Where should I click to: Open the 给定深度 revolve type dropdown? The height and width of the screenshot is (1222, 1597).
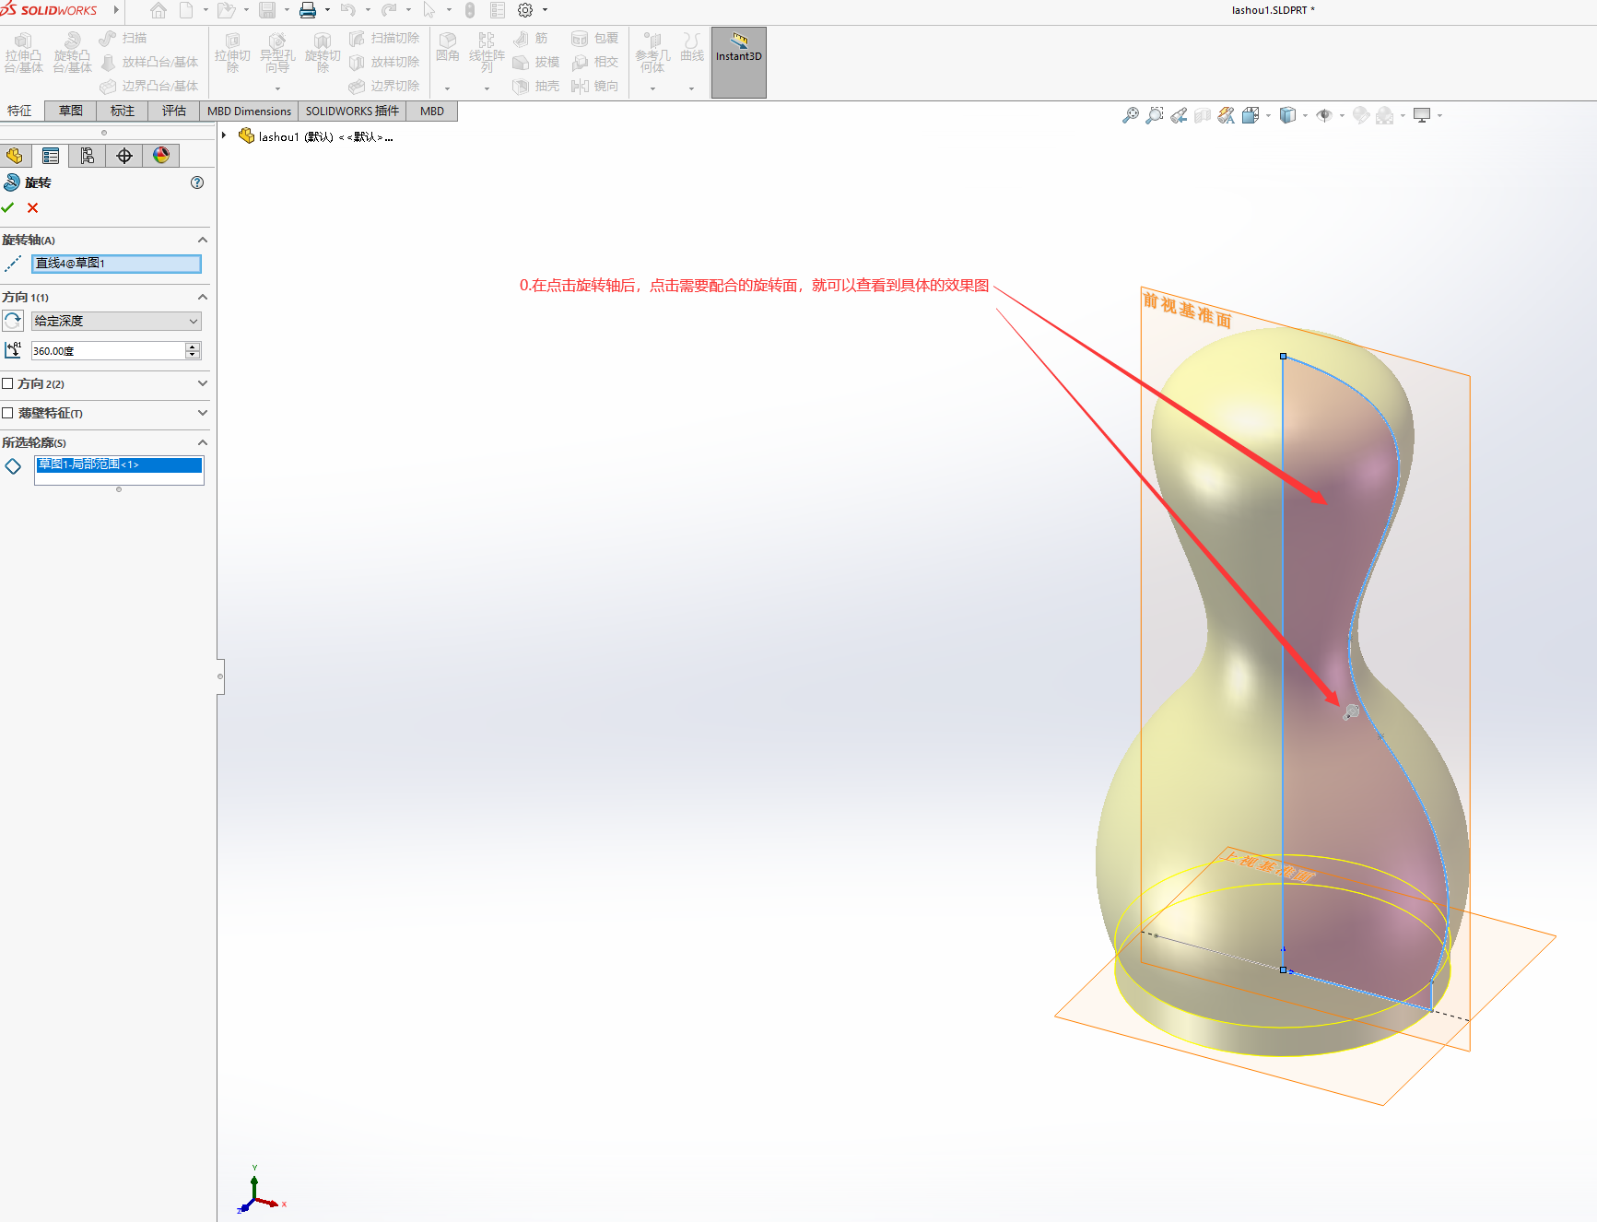116,321
